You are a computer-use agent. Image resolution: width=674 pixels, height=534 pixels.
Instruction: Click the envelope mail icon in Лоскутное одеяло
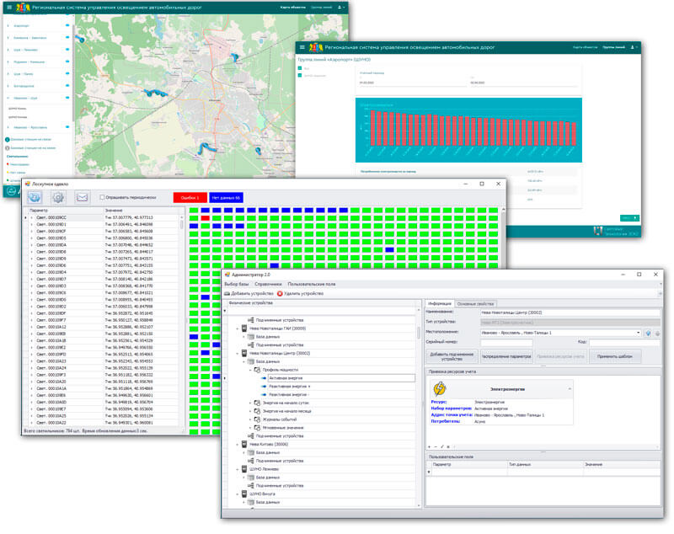[x=82, y=197]
